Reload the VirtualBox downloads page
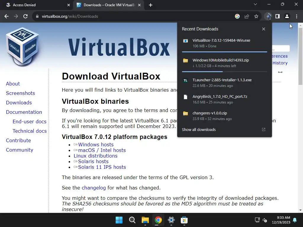The image size is (303, 227). tap(25, 17)
